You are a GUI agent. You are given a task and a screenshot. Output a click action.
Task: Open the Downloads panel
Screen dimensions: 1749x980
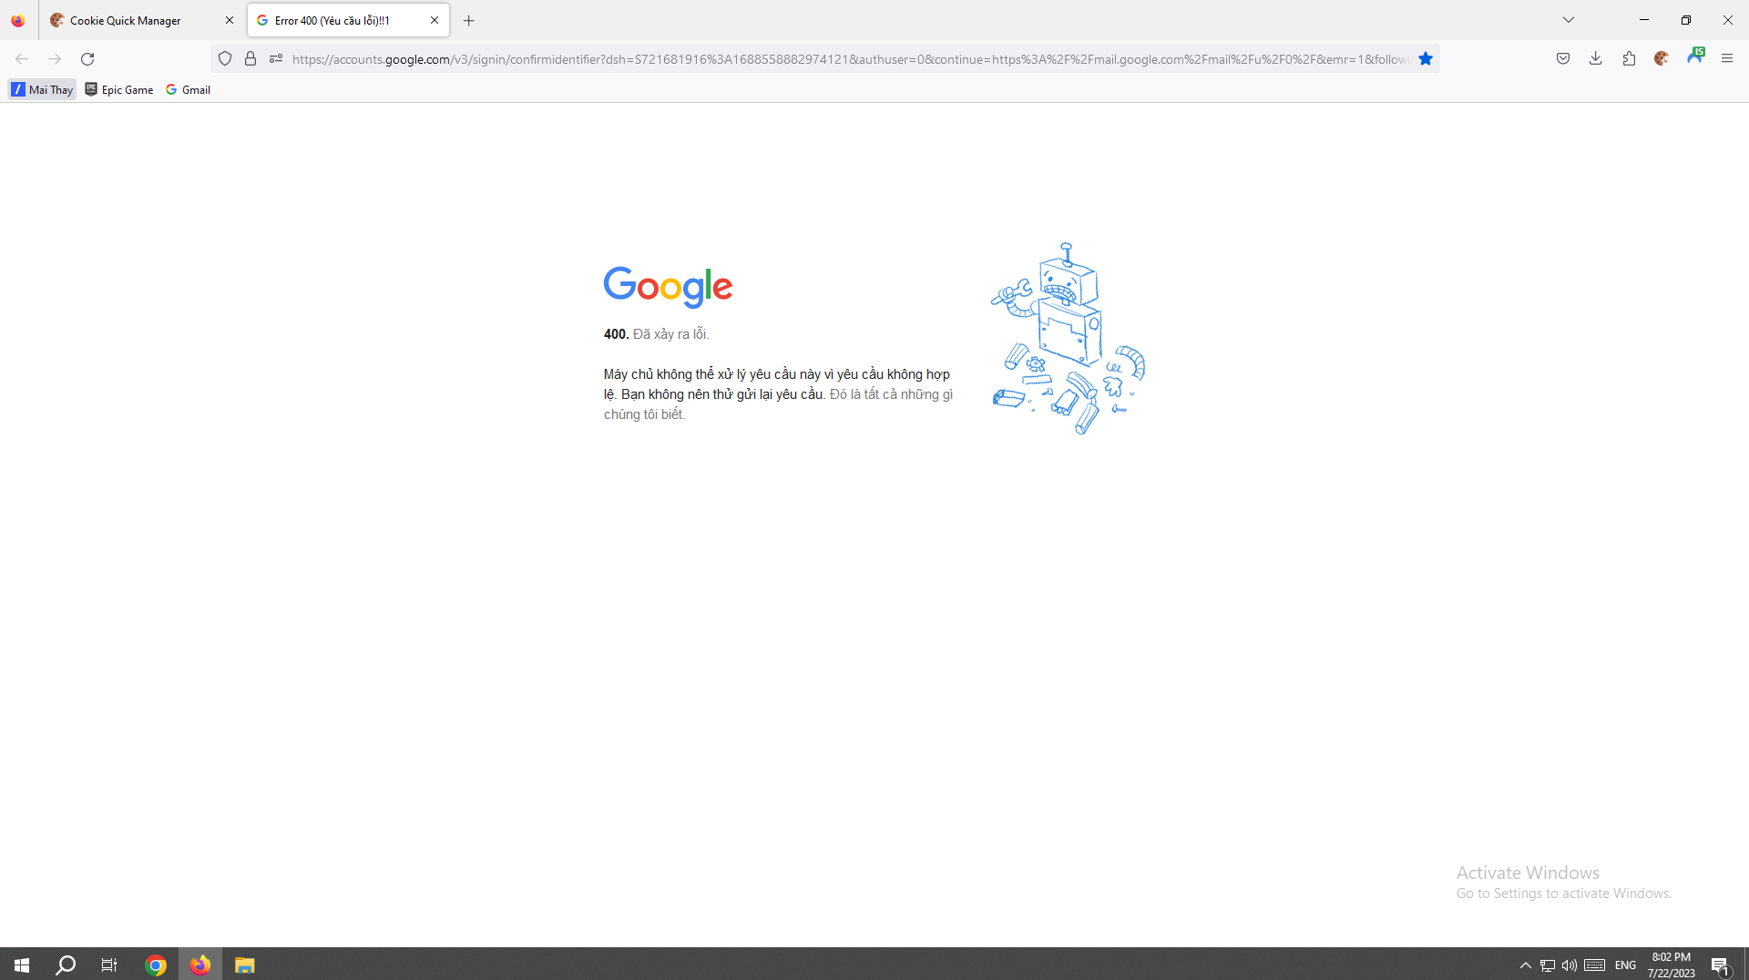point(1596,59)
